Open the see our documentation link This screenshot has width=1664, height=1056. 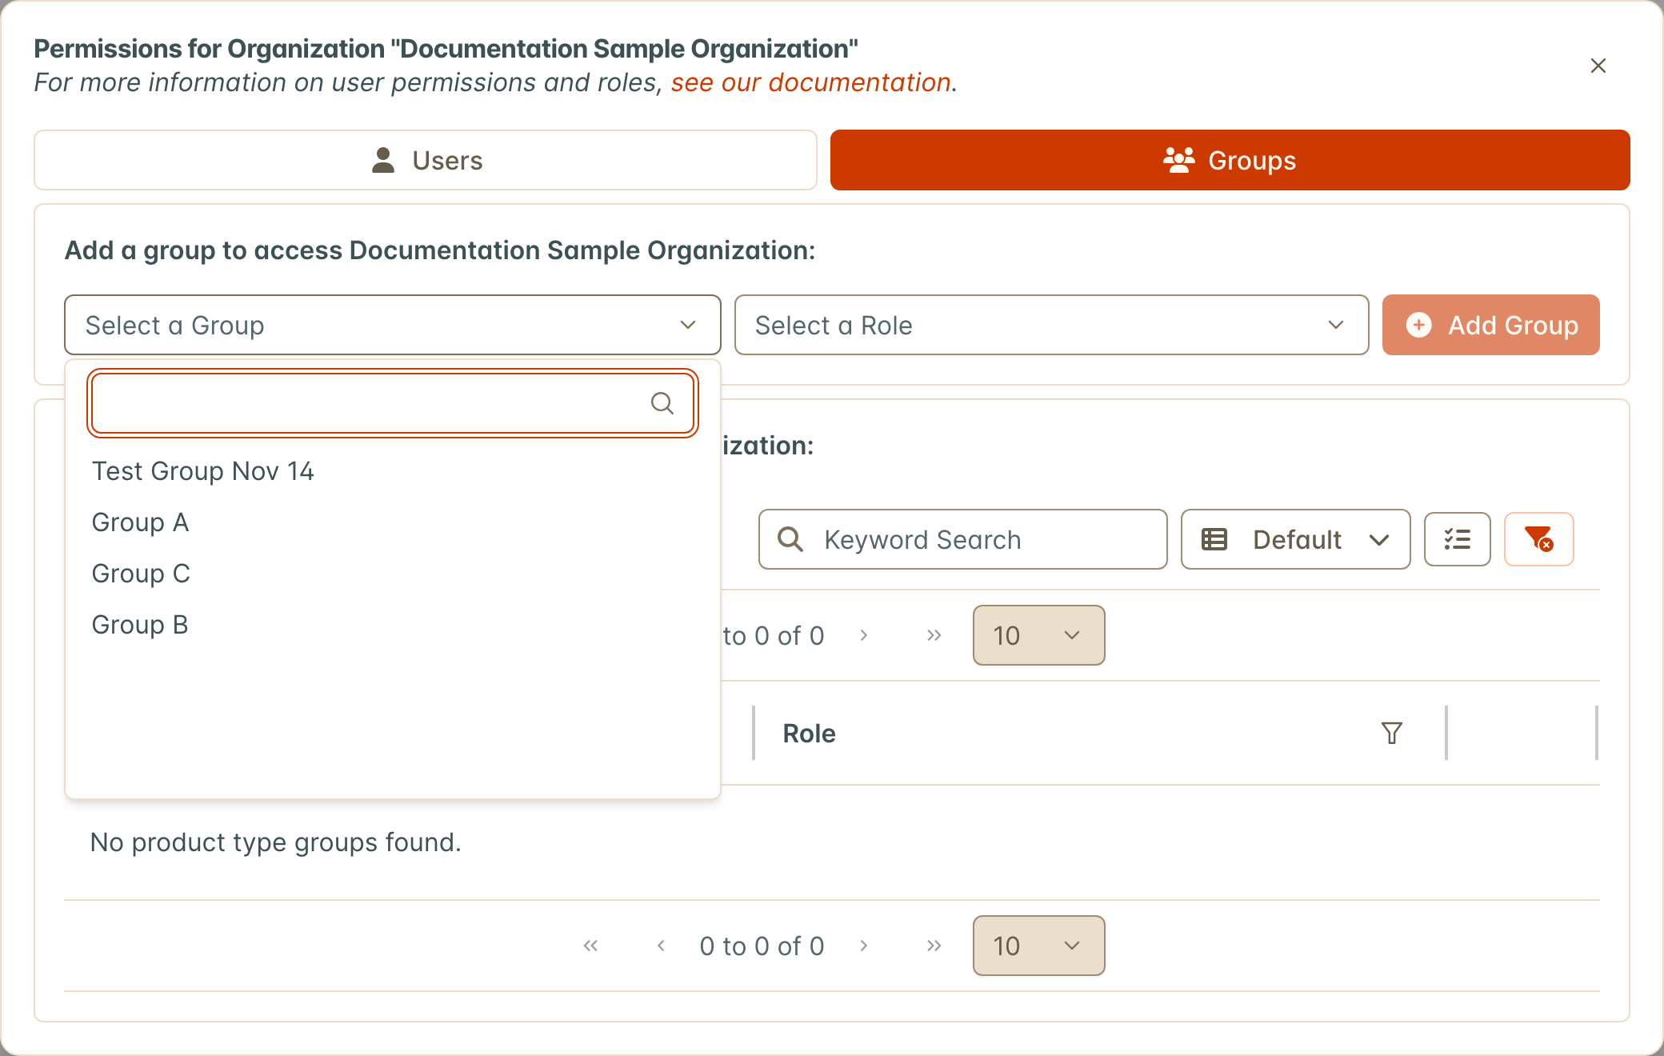810,82
